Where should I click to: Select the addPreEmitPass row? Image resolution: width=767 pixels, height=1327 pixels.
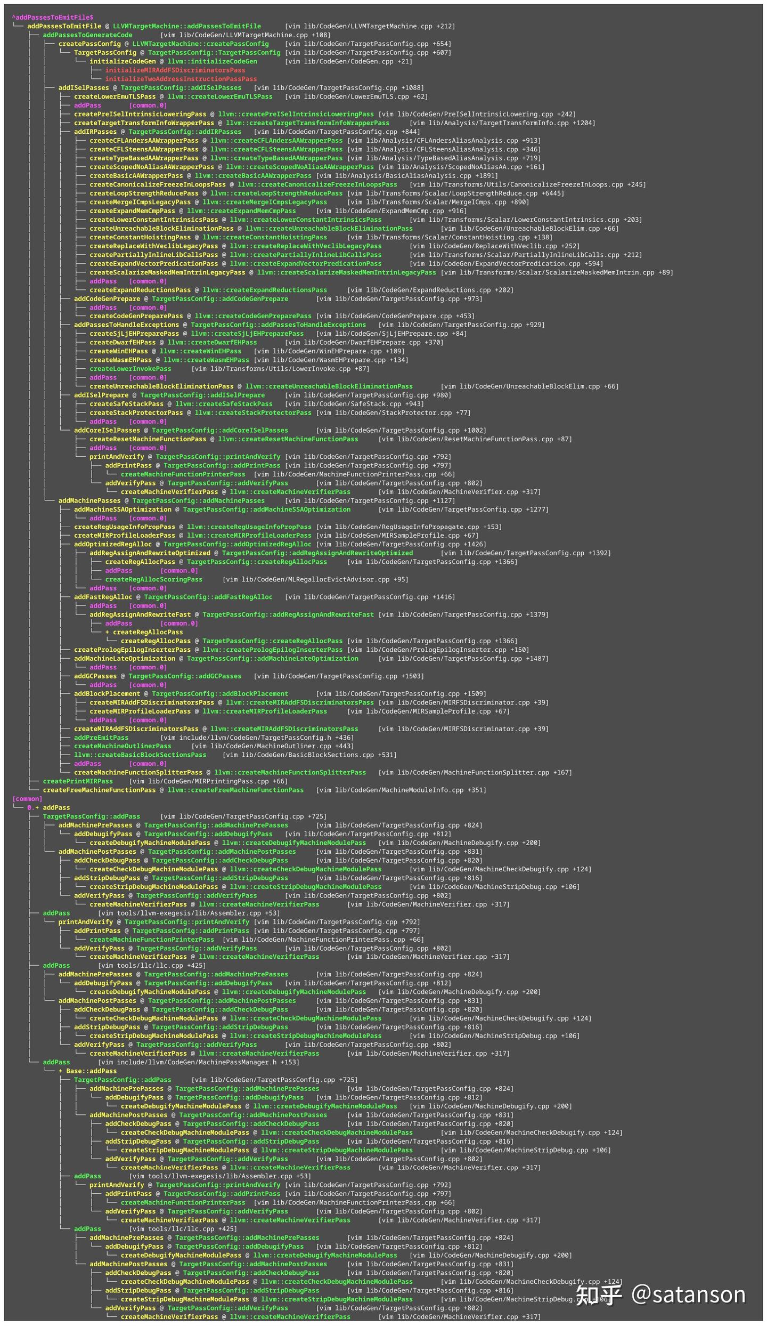point(214,738)
